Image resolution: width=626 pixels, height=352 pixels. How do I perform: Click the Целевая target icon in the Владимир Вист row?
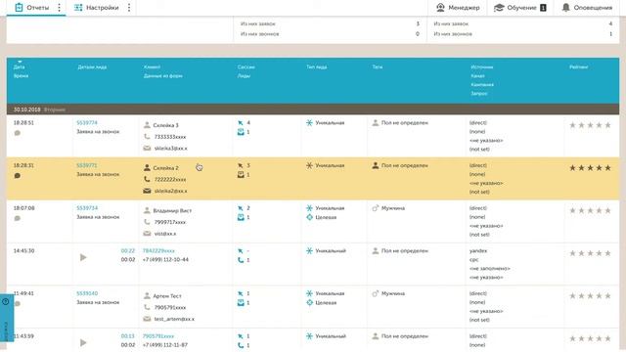point(309,217)
